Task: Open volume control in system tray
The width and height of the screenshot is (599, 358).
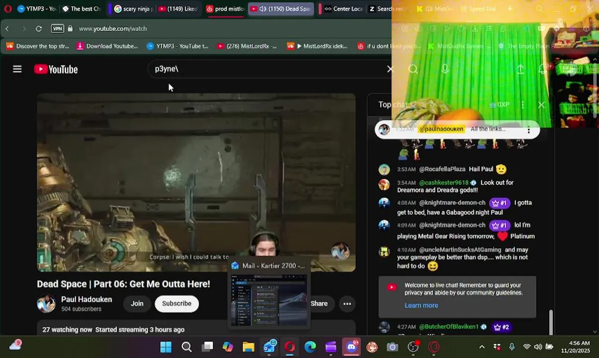Action: 538,347
